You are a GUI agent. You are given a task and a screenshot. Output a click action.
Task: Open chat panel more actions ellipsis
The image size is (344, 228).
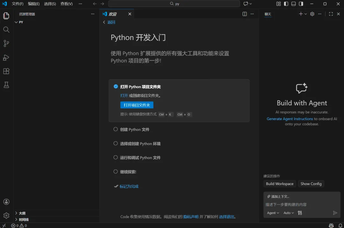click(320, 14)
